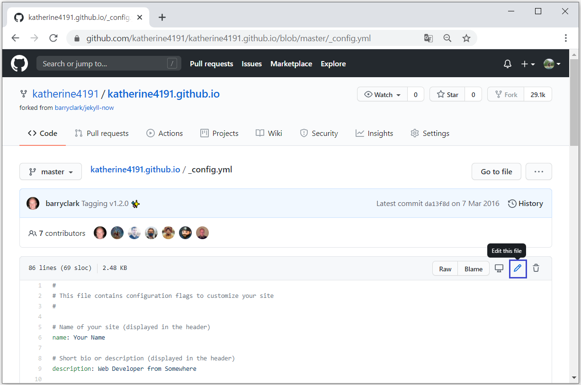Image resolution: width=581 pixels, height=385 pixels.
Task: Open the Projects tab
Action: coord(219,134)
